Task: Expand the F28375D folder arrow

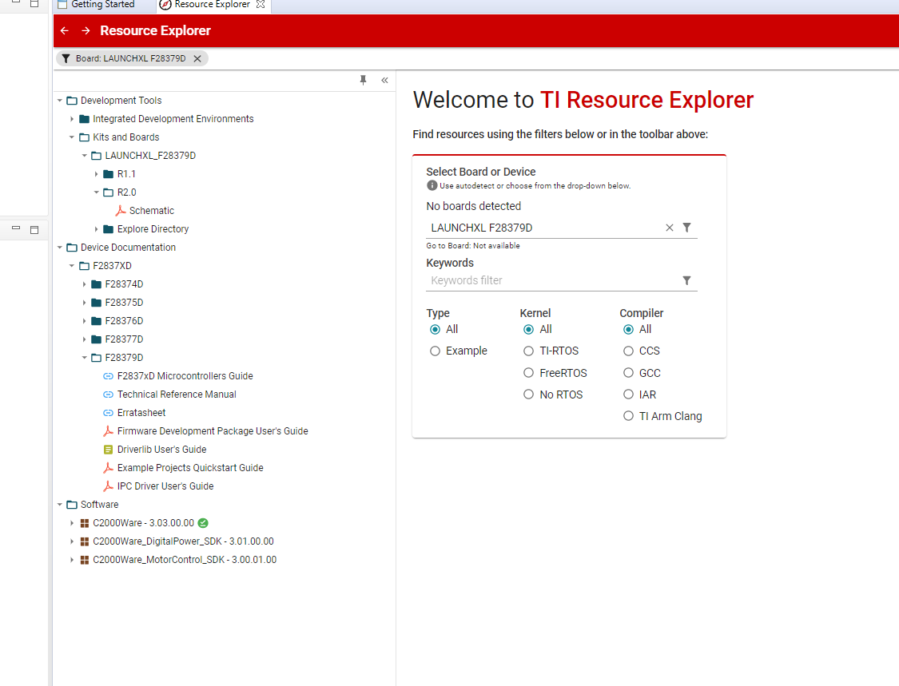Action: 84,302
